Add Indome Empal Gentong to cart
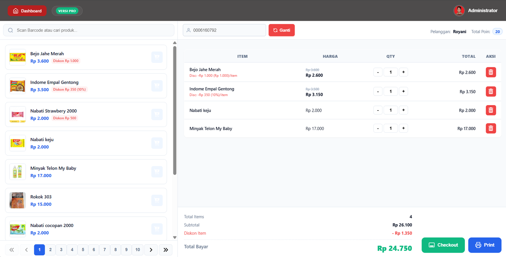The height and width of the screenshot is (257, 506). pyautogui.click(x=157, y=86)
